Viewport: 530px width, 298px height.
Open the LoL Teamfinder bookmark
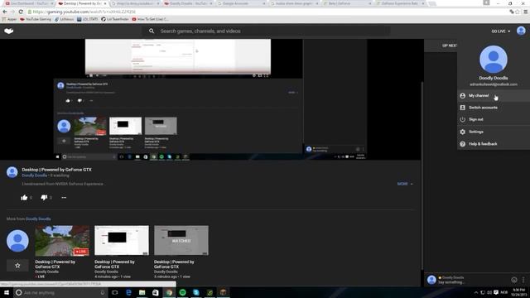115,19
